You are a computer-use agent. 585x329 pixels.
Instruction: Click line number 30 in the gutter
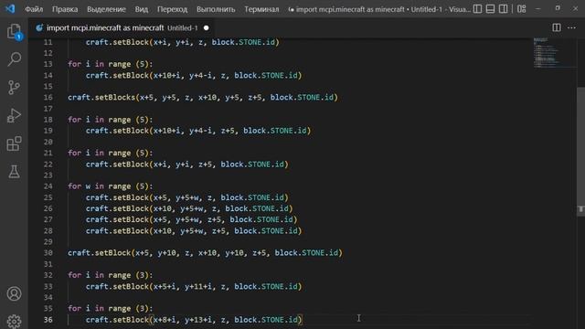48,253
